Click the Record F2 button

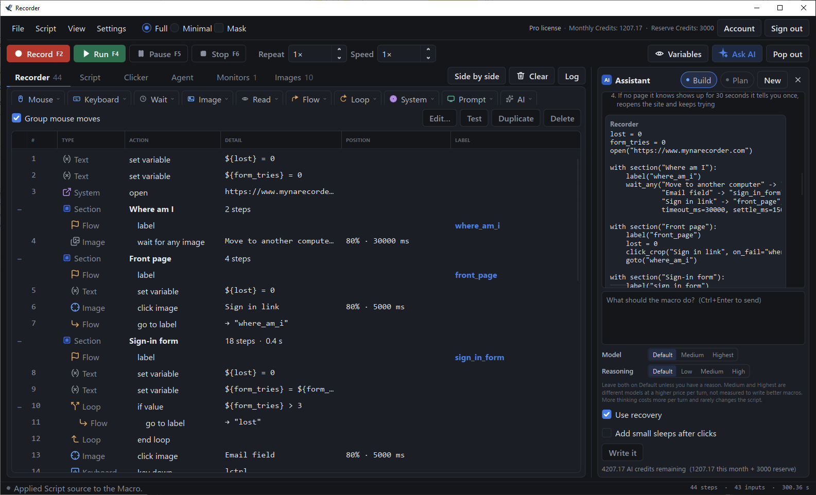39,54
